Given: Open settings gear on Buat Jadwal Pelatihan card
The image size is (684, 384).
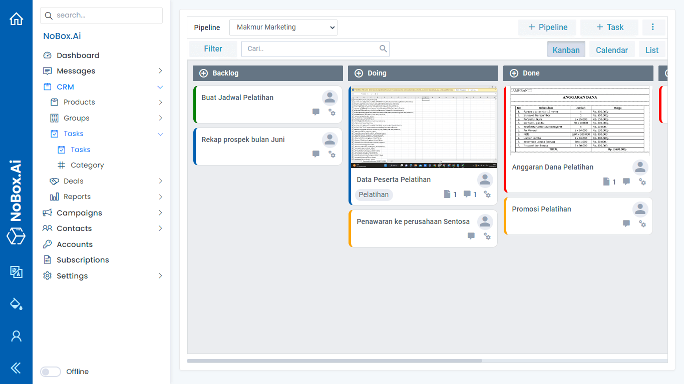Looking at the screenshot, I should click(332, 113).
